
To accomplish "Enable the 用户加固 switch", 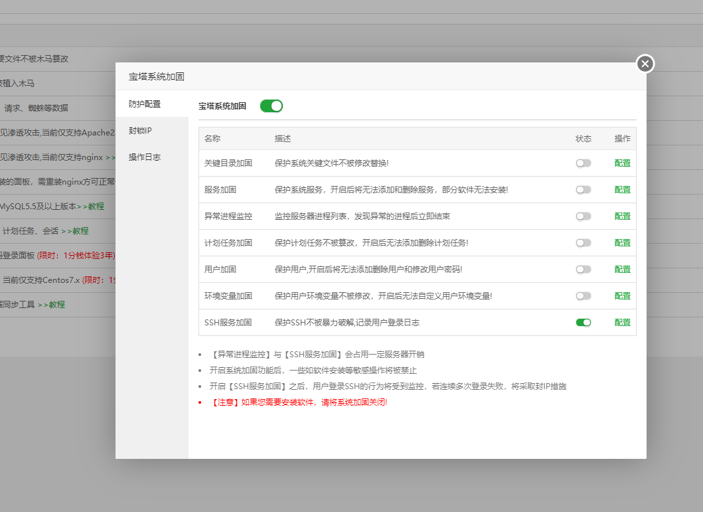I will (x=584, y=270).
